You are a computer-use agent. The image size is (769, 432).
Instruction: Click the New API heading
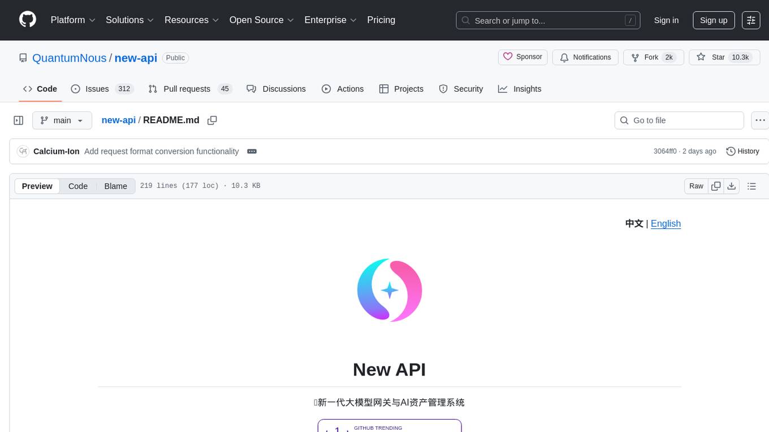pos(389,369)
